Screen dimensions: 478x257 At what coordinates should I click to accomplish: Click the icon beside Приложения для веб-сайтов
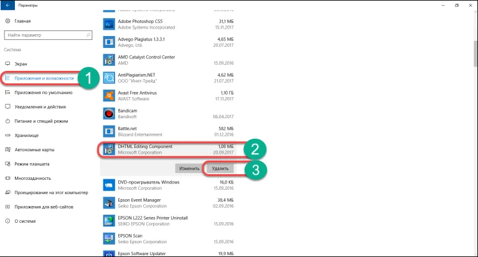7,207
